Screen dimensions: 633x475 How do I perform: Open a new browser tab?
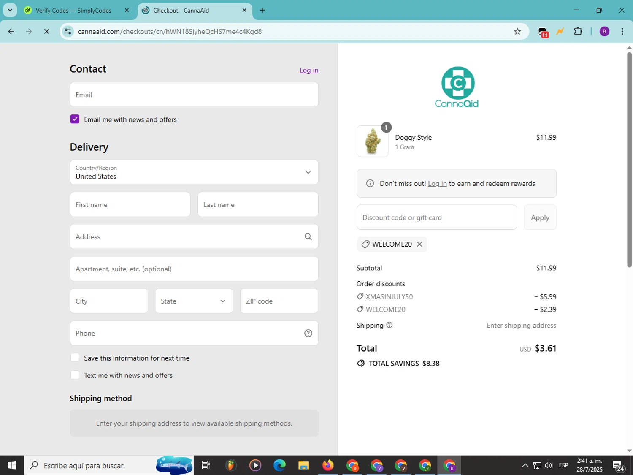262,10
